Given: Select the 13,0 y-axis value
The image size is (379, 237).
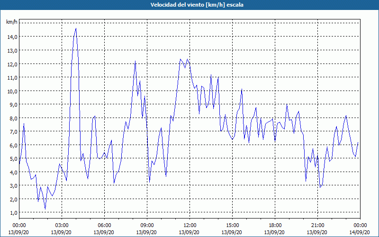Looking at the screenshot, I should click(12, 51).
